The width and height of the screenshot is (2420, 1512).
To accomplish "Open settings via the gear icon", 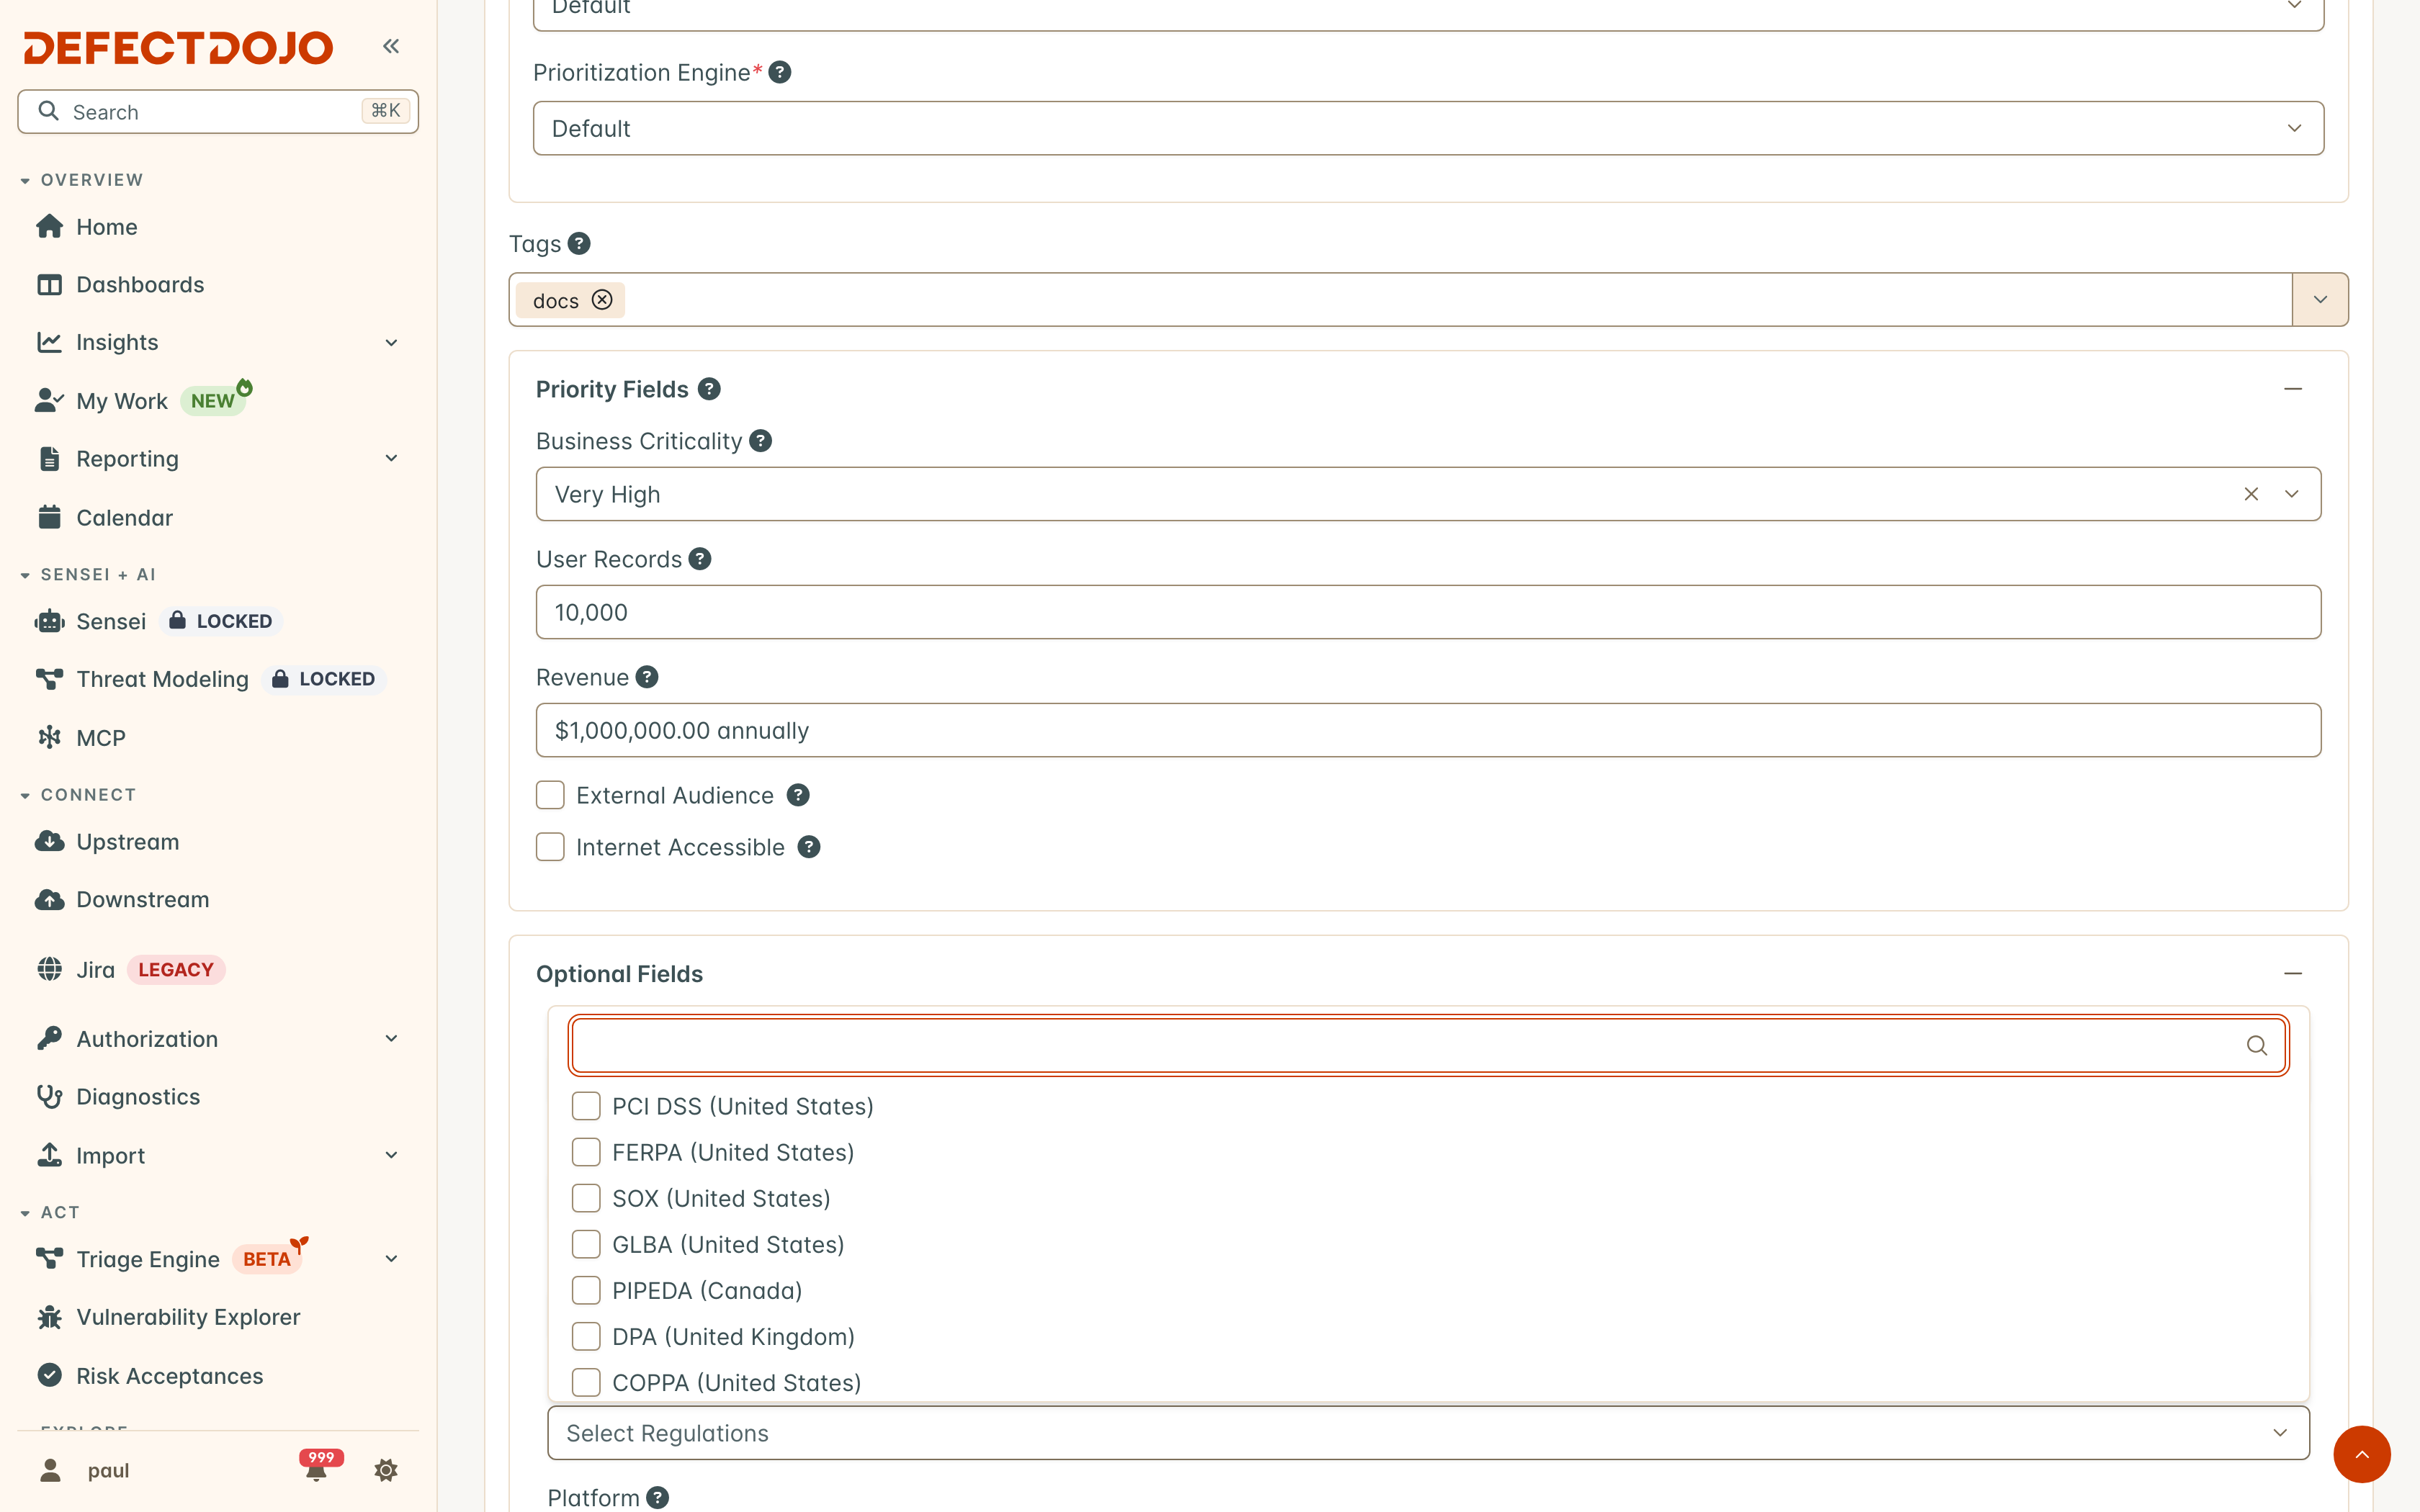I will (x=386, y=1470).
